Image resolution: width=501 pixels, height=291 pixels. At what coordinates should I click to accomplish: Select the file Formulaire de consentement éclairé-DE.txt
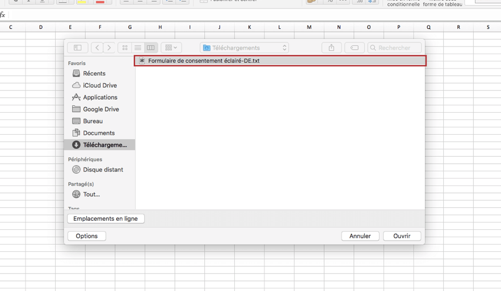(x=280, y=61)
